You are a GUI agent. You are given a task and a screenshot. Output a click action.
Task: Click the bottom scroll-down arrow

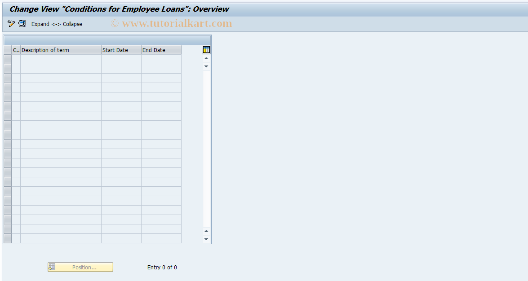(206, 239)
